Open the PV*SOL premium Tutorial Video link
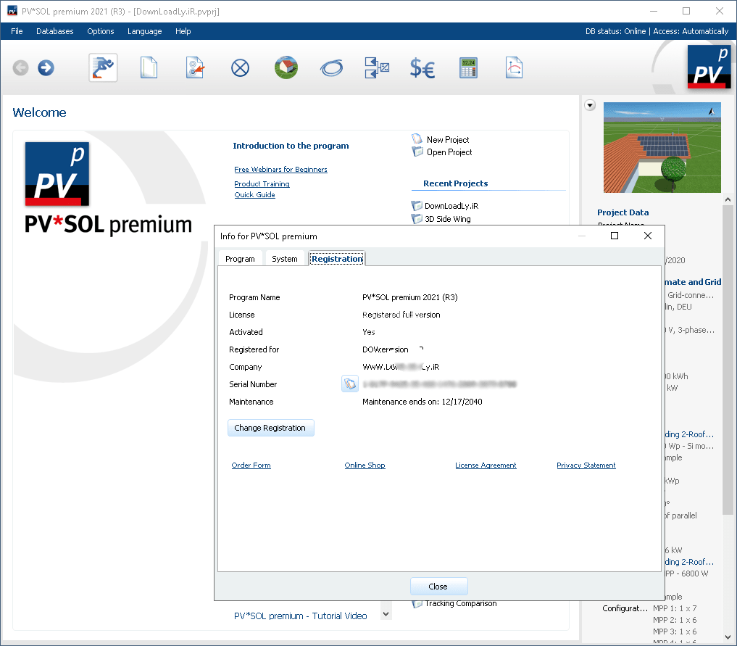737x646 pixels. (x=300, y=616)
